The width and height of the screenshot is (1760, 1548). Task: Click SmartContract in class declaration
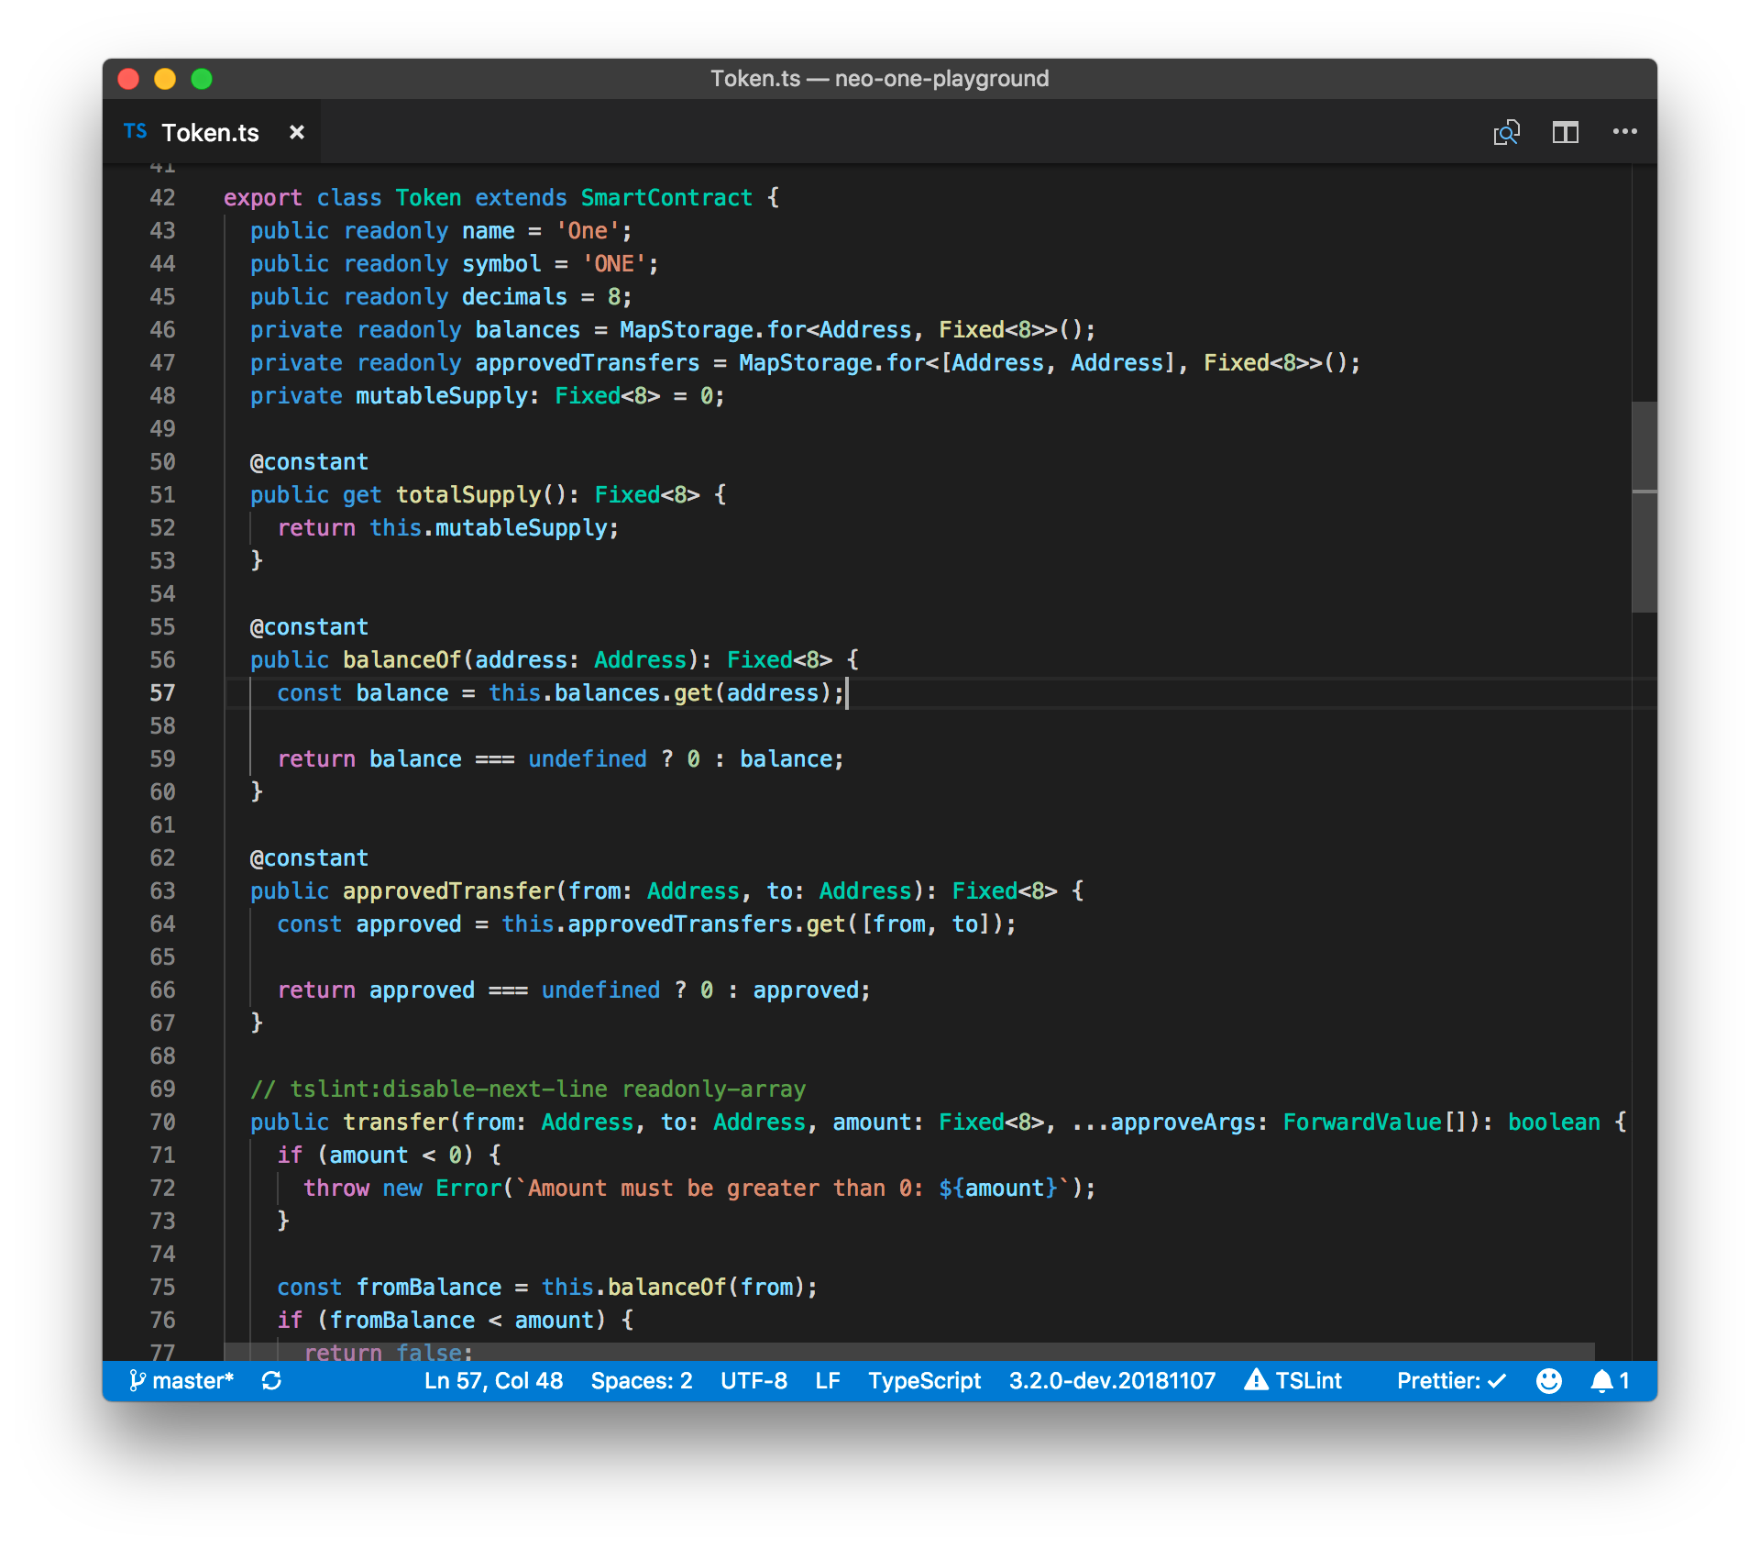point(666,198)
